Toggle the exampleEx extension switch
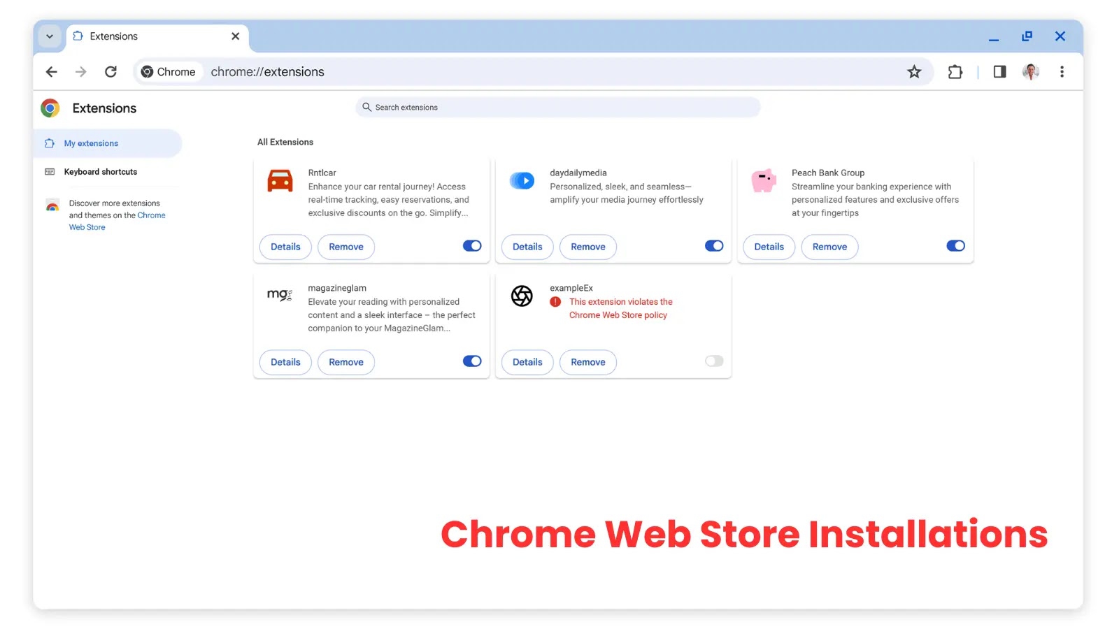 click(x=714, y=361)
